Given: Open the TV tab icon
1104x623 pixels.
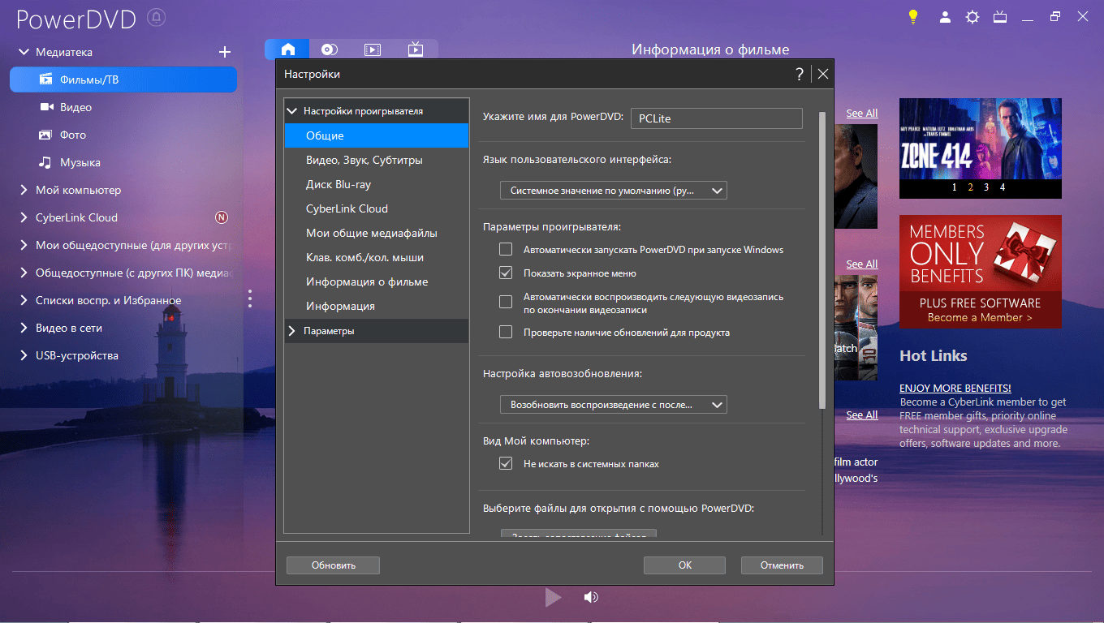Looking at the screenshot, I should tap(416, 49).
